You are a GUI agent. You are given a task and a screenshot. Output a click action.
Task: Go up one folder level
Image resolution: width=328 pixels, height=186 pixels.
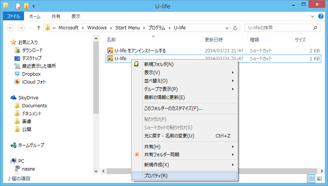[x=38, y=28]
